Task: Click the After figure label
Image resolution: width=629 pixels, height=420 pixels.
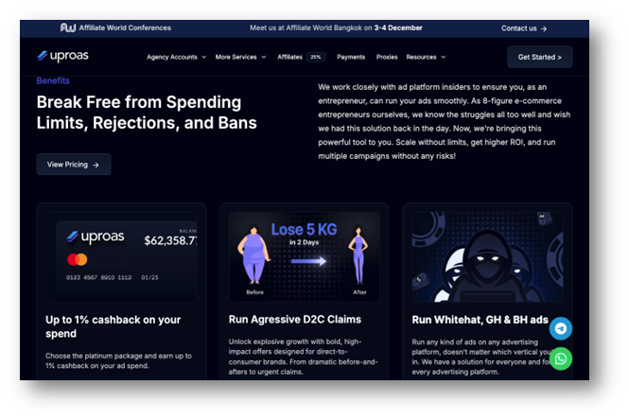Action: coord(359,292)
